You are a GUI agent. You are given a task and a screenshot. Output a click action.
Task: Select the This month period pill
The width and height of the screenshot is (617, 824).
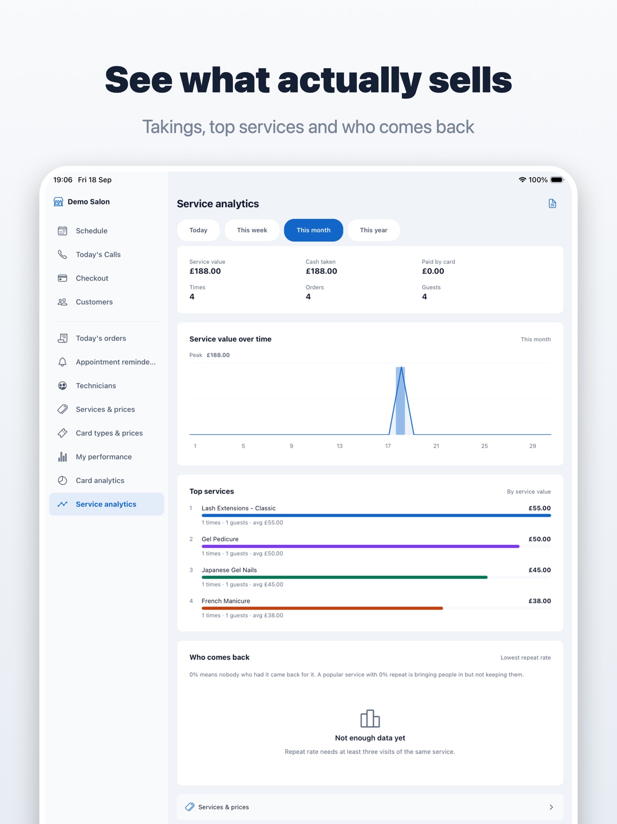point(313,230)
